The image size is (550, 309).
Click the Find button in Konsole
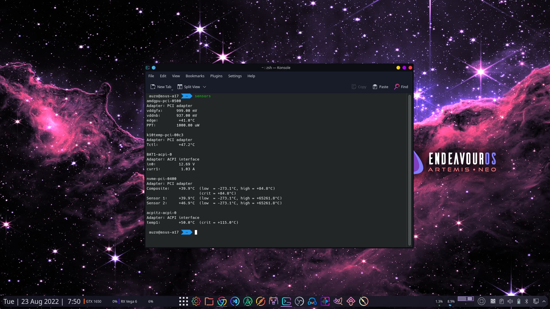(x=401, y=87)
